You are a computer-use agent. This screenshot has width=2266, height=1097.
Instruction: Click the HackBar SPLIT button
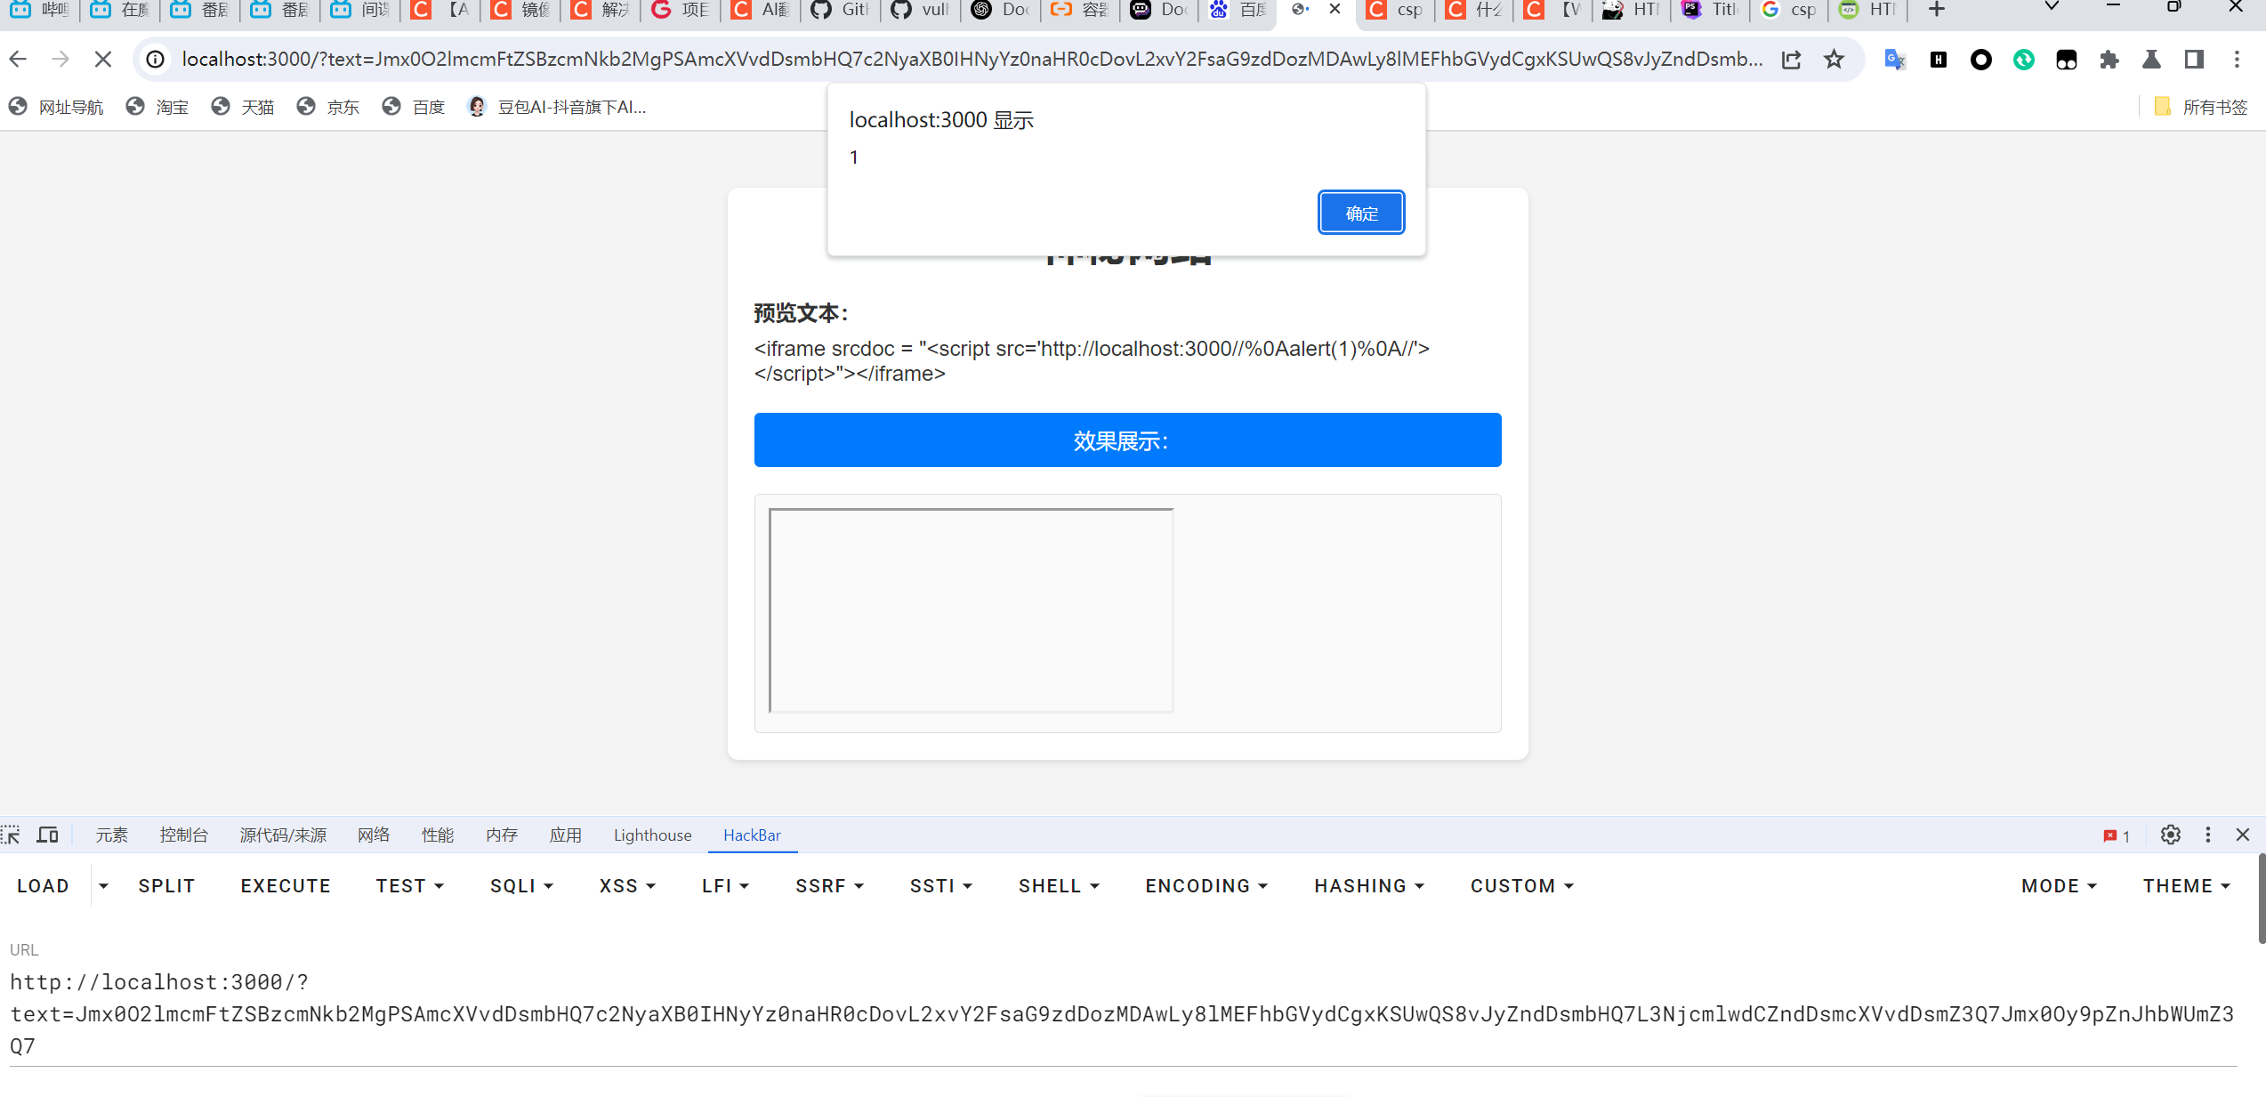(166, 886)
